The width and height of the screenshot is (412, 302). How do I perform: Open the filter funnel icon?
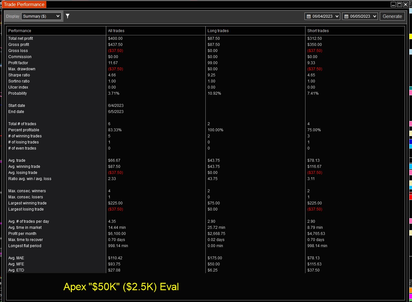tap(68, 16)
